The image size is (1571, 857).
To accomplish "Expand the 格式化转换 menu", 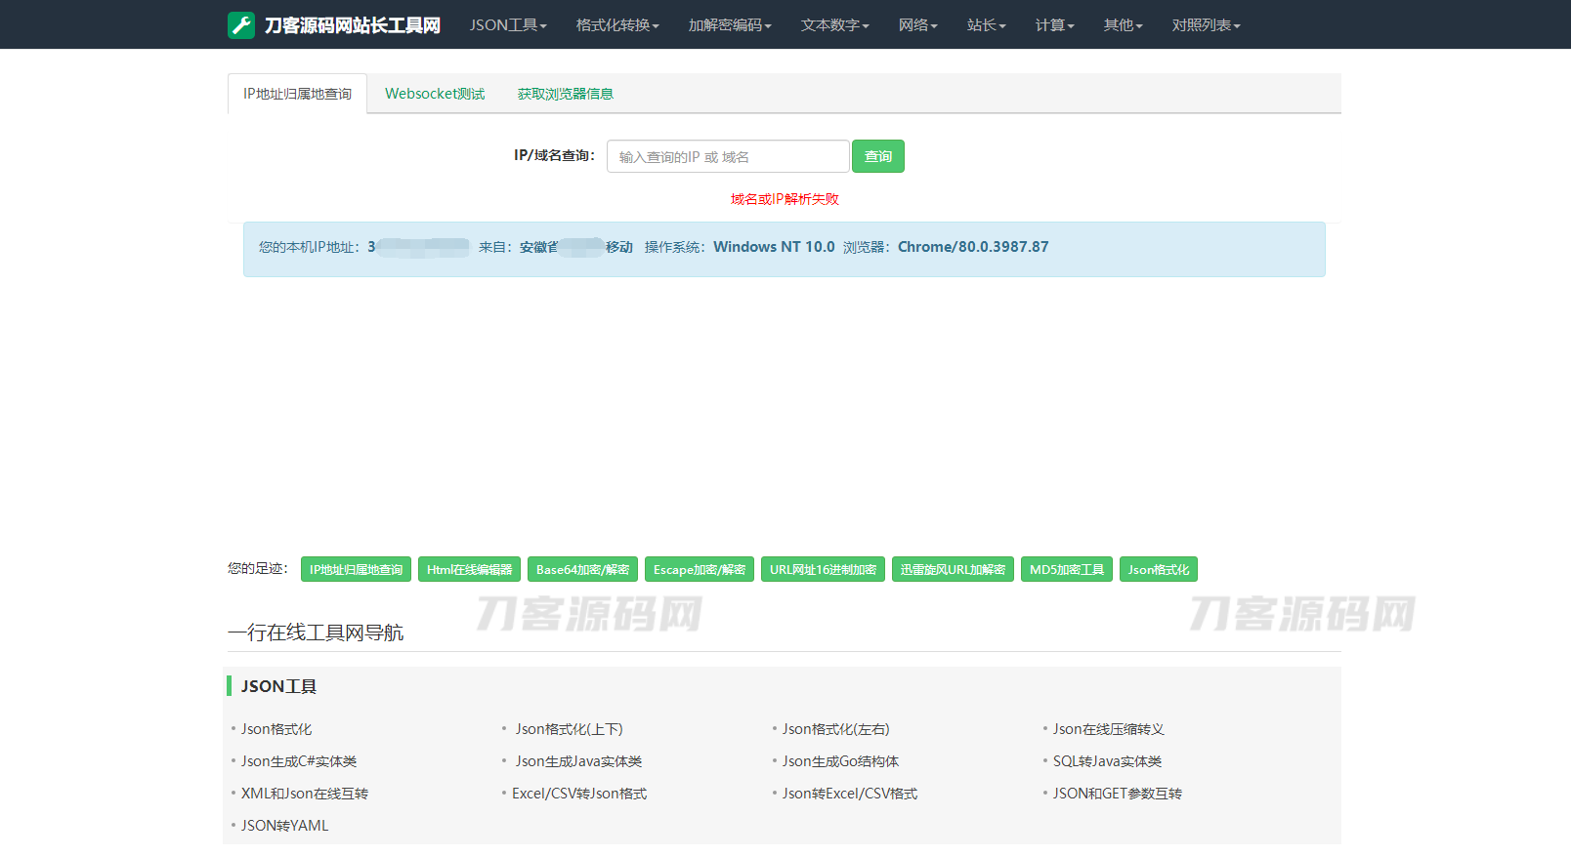I will point(616,25).
